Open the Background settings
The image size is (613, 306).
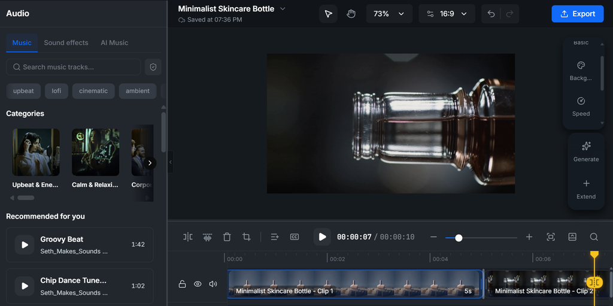click(581, 71)
